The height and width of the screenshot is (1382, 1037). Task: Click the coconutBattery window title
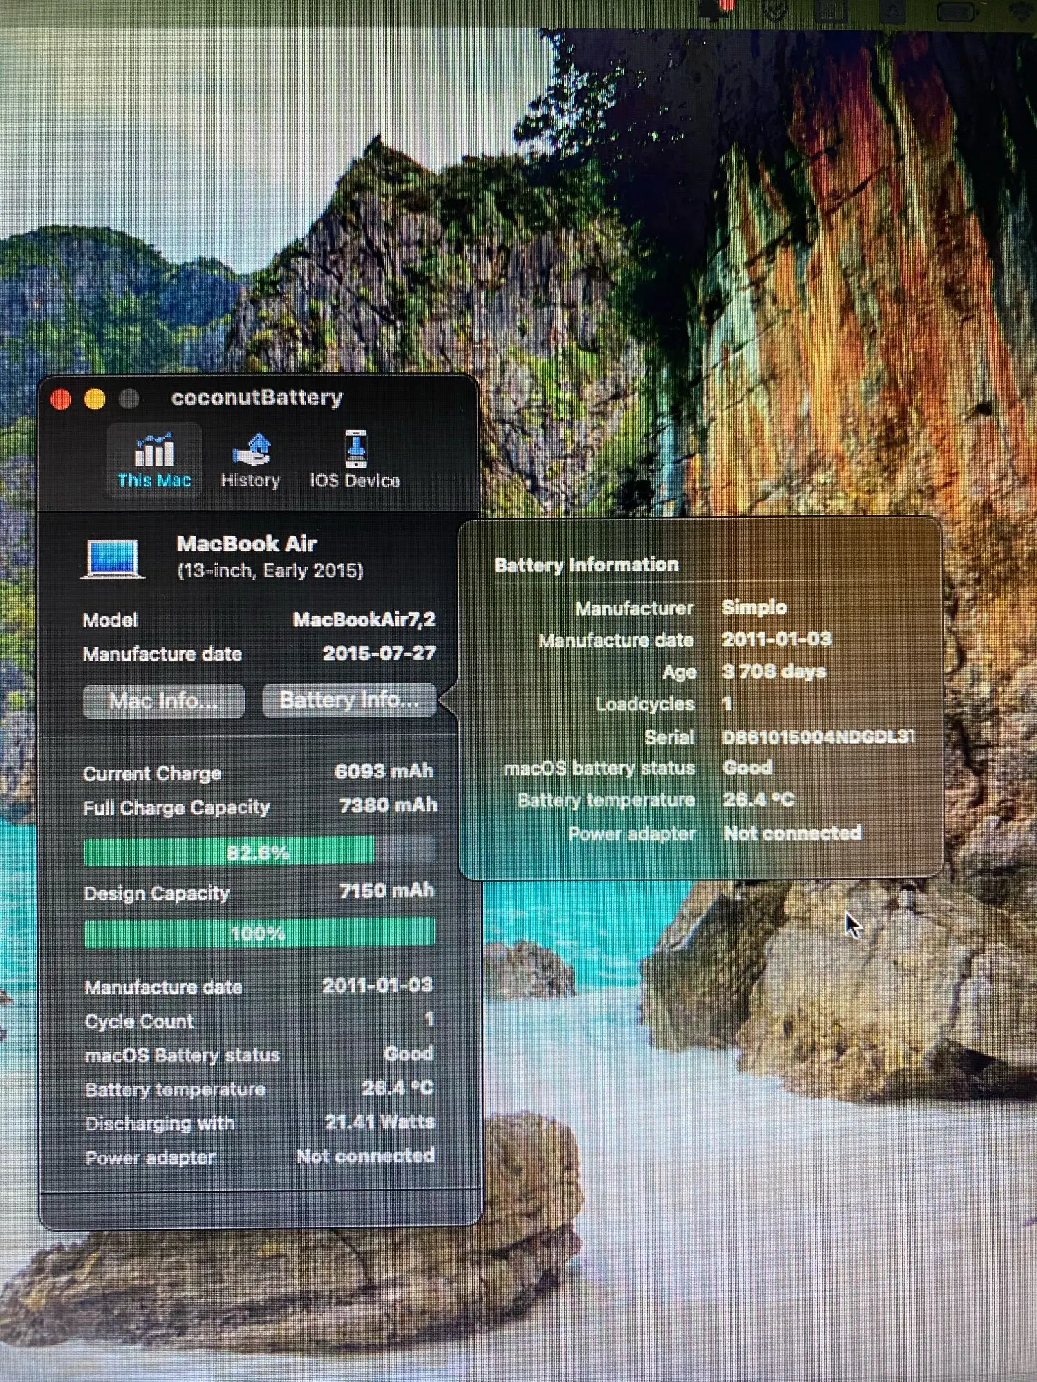[x=256, y=397]
